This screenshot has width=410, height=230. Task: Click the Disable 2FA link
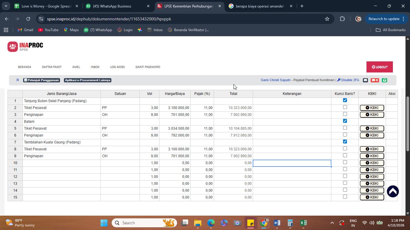coord(348,80)
